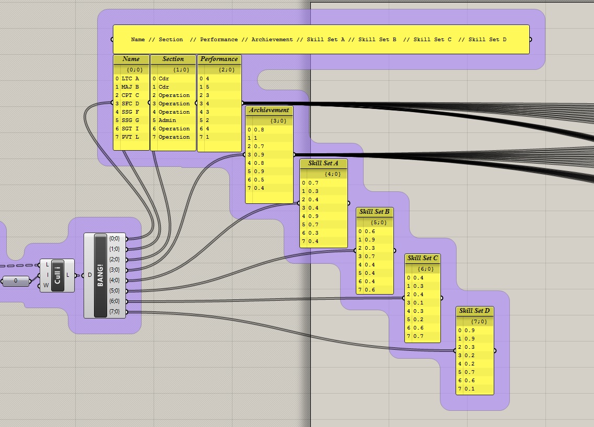The width and height of the screenshot is (594, 427).
Task: Click the Archievement panel title
Action: tap(269, 110)
